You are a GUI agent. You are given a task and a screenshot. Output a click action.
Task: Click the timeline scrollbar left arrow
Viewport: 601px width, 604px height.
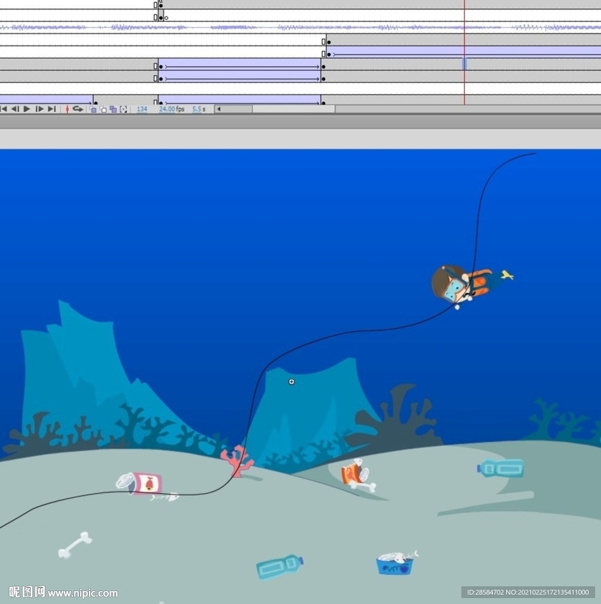pos(218,109)
